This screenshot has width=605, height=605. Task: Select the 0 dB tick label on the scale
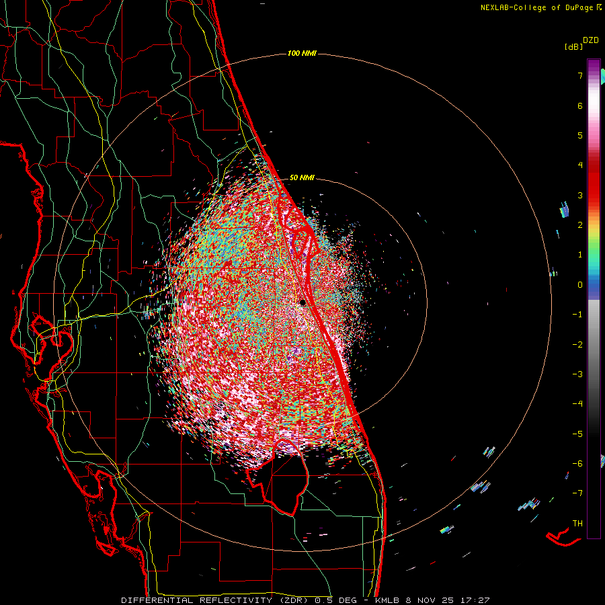click(x=580, y=285)
